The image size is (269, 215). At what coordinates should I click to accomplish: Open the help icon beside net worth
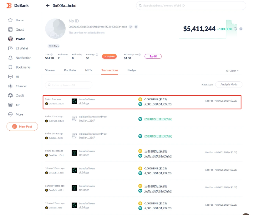[241, 29]
